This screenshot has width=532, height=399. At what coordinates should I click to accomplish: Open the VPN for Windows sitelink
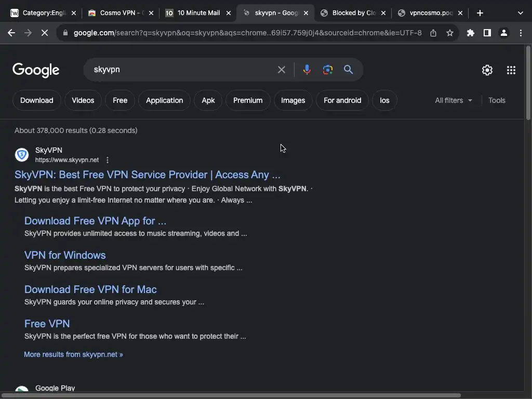point(65,255)
